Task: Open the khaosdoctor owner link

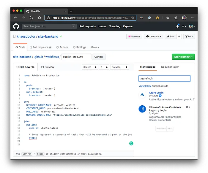Action: 26,36
